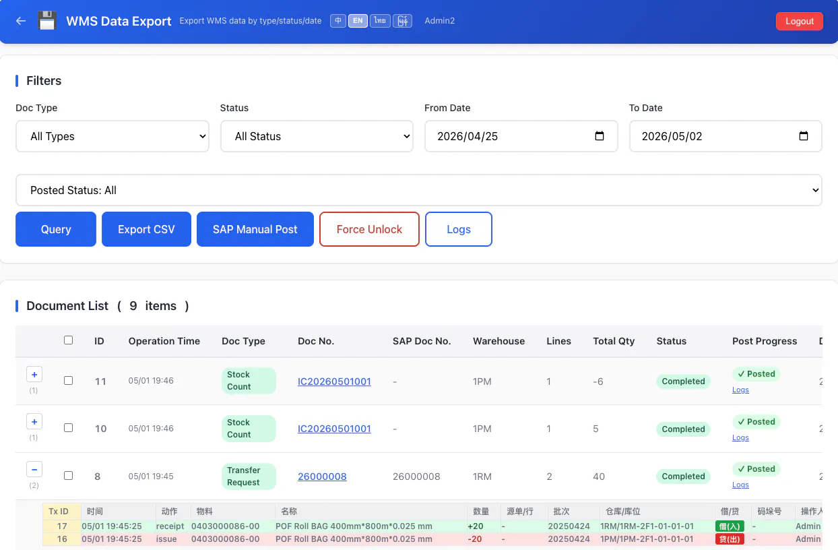Expand row ID 11 details
Image resolution: width=838 pixels, height=550 pixels.
coord(34,374)
